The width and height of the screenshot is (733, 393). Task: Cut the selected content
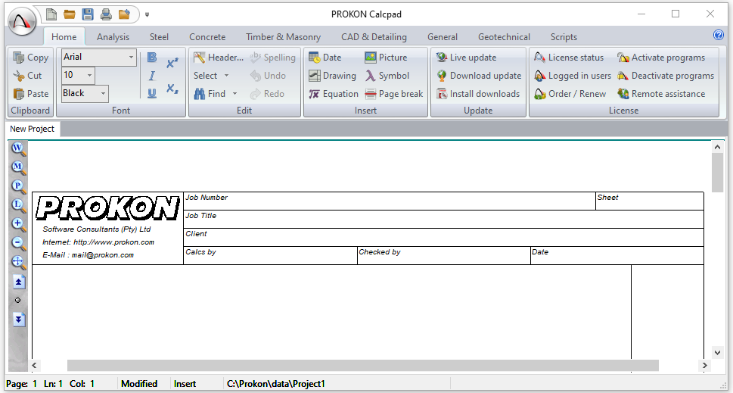coord(27,75)
